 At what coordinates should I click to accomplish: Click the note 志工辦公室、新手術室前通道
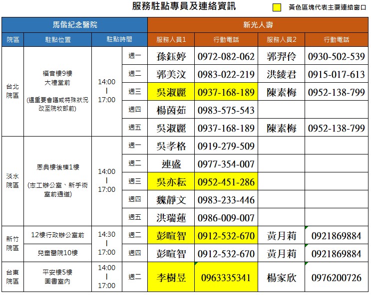pyautogui.click(x=58, y=190)
